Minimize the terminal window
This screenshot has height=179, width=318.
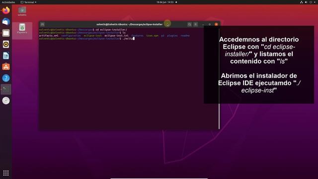203,24
